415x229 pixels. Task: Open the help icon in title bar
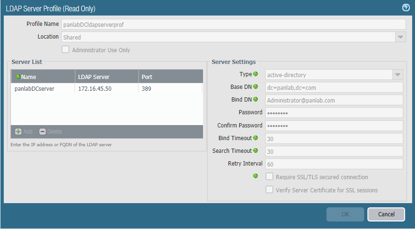click(406, 8)
